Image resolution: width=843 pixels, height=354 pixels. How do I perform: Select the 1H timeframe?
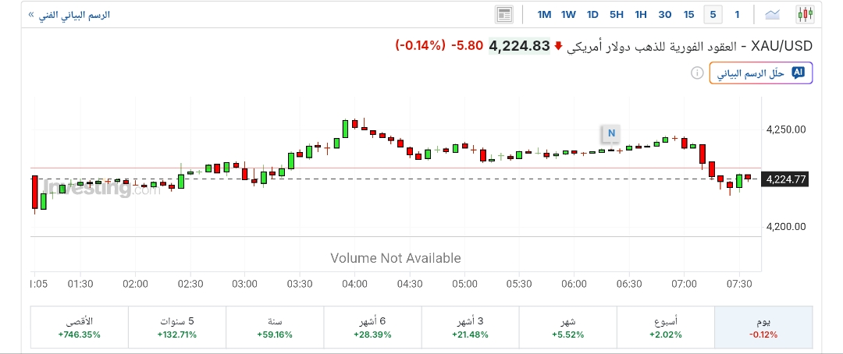click(x=641, y=14)
